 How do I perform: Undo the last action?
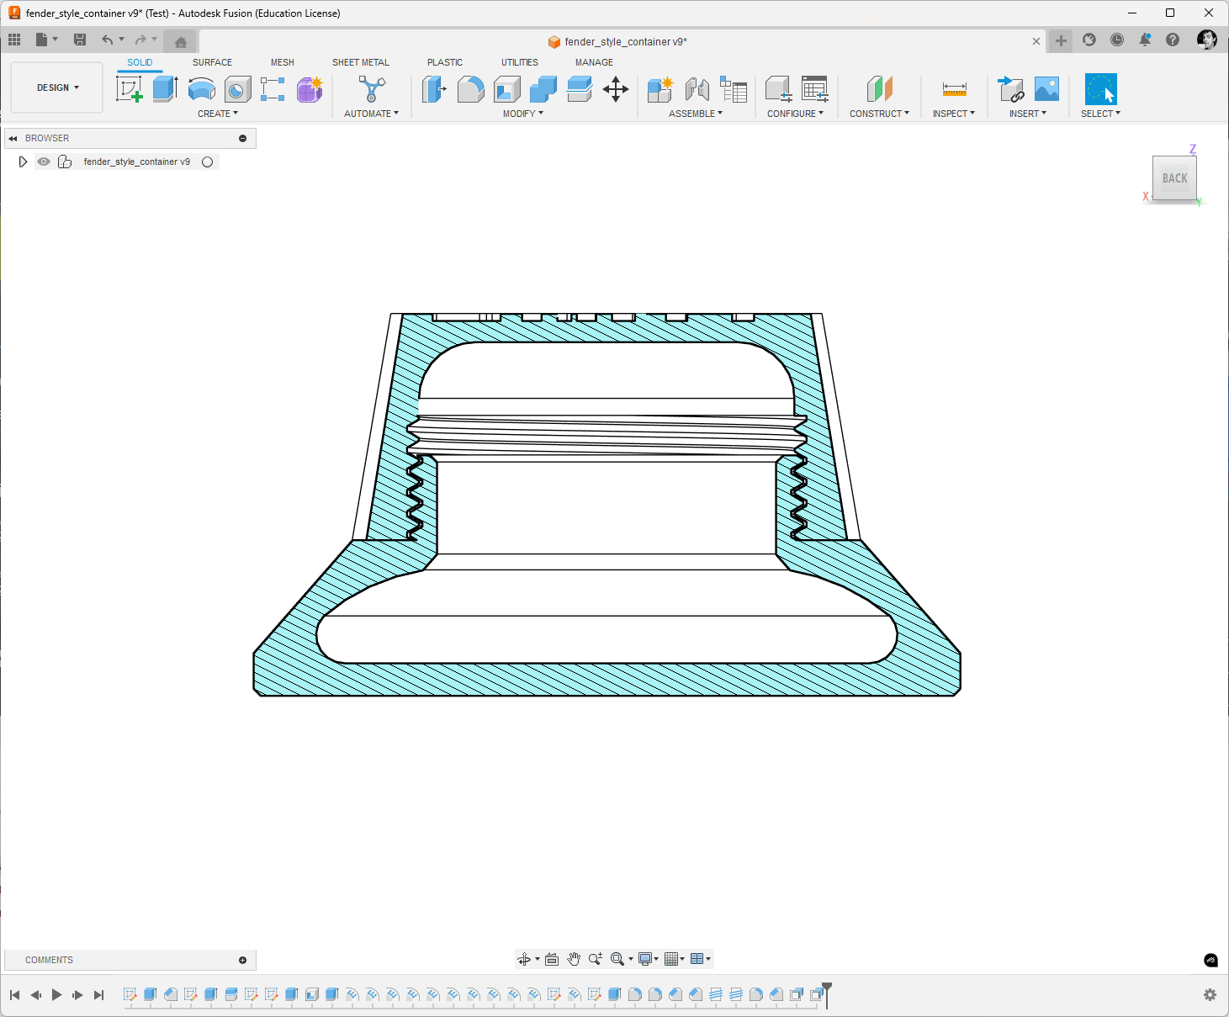[107, 40]
